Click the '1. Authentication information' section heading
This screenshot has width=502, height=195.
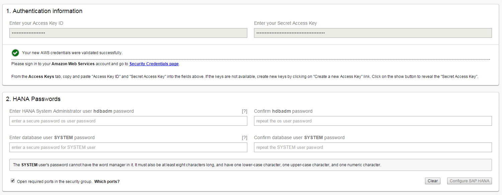pos(44,11)
